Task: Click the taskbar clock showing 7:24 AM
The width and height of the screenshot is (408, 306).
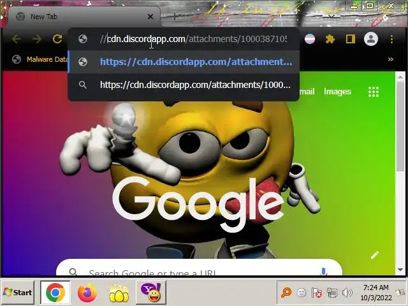Action: (376, 293)
